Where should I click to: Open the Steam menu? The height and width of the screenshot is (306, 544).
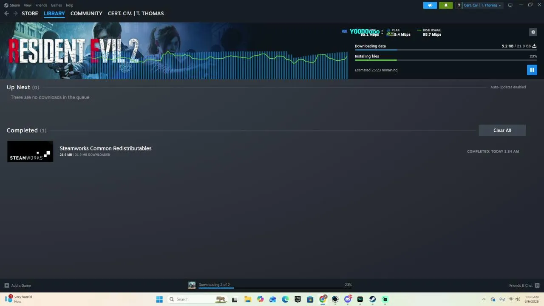pyautogui.click(x=12, y=5)
